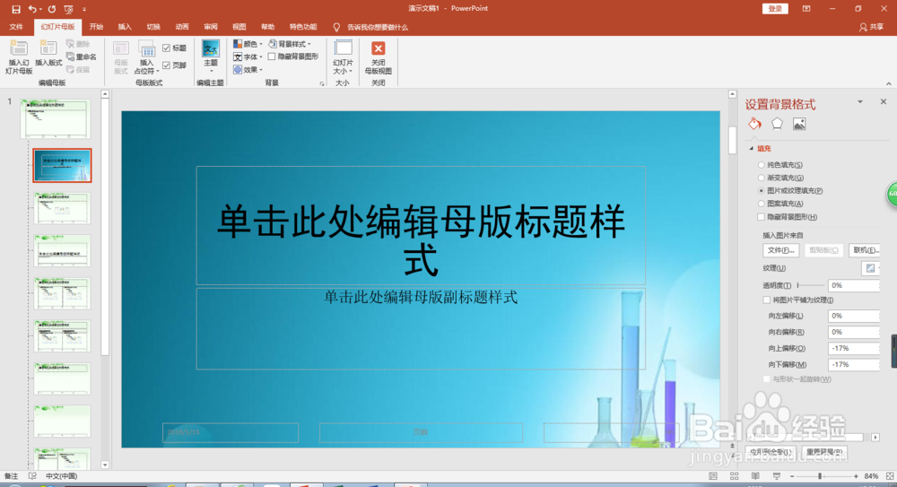Click the Undo arrow icon
897x487 pixels.
[x=32, y=9]
